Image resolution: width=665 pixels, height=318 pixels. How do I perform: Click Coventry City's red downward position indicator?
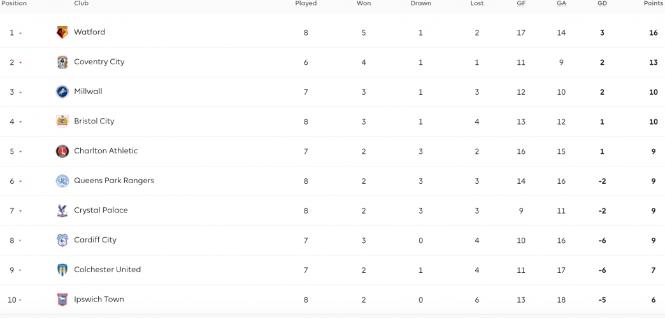(x=20, y=63)
